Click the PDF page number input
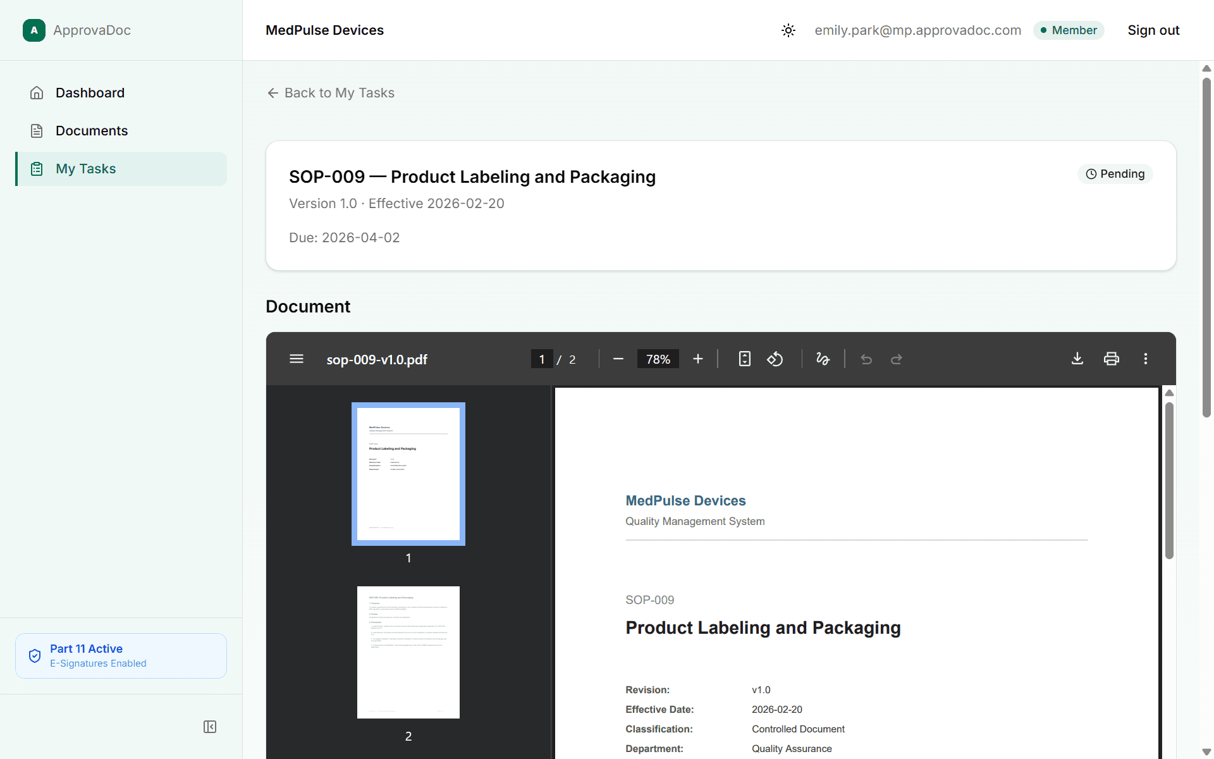The width and height of the screenshot is (1214, 759). 542,359
